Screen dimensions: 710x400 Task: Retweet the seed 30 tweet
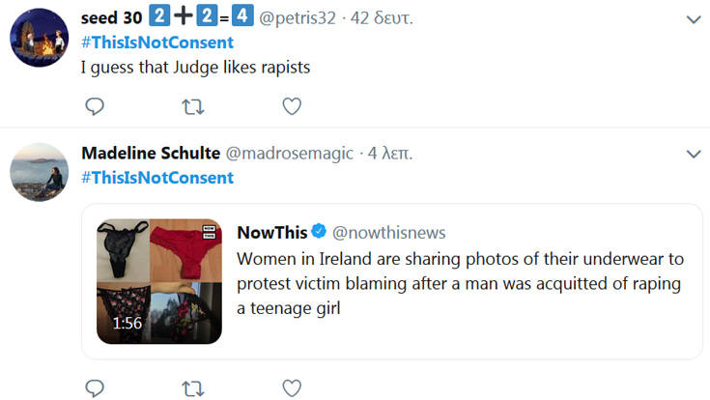point(193,104)
